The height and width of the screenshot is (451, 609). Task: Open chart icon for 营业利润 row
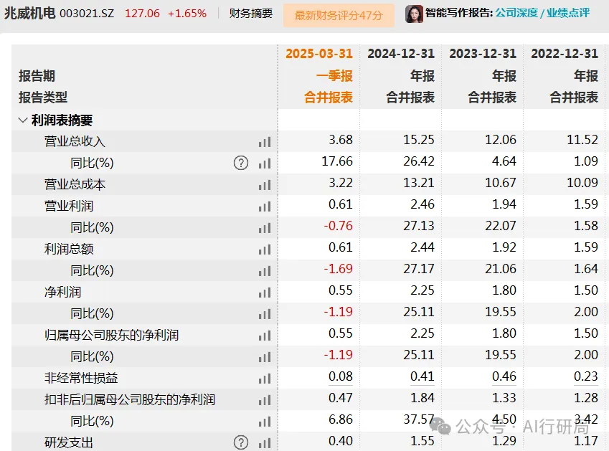[265, 206]
